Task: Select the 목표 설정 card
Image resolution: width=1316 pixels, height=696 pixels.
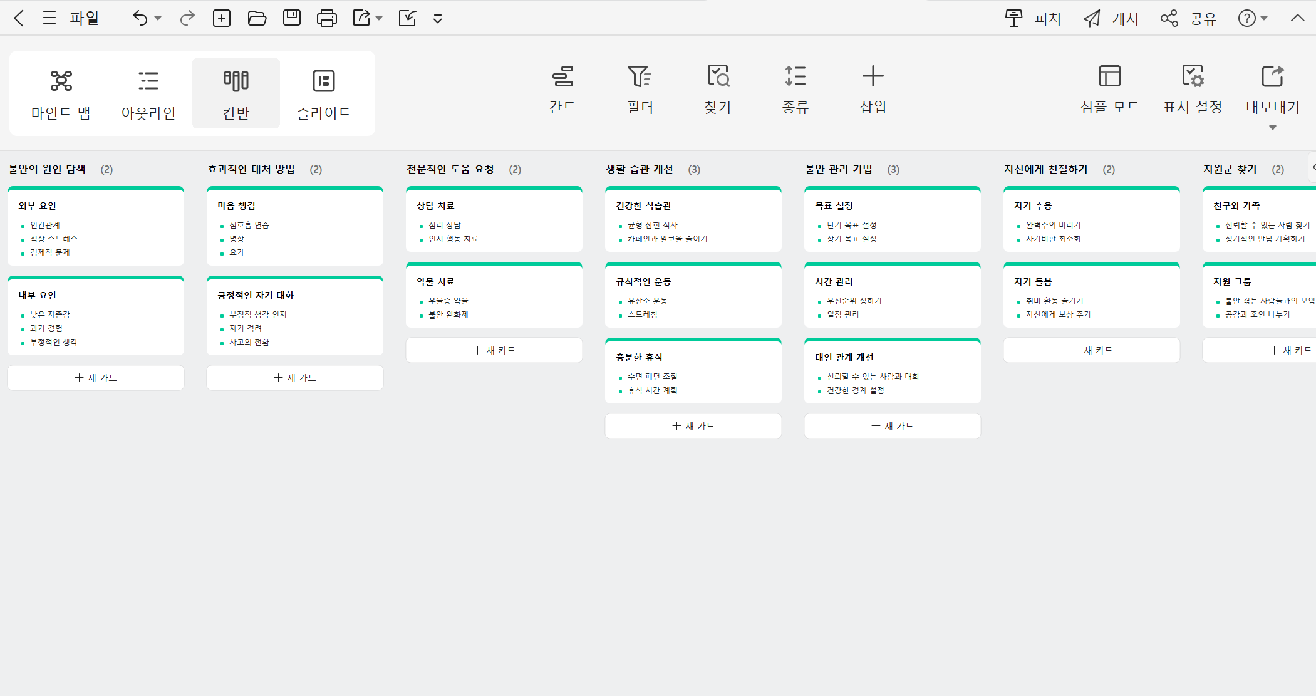Action: (893, 219)
